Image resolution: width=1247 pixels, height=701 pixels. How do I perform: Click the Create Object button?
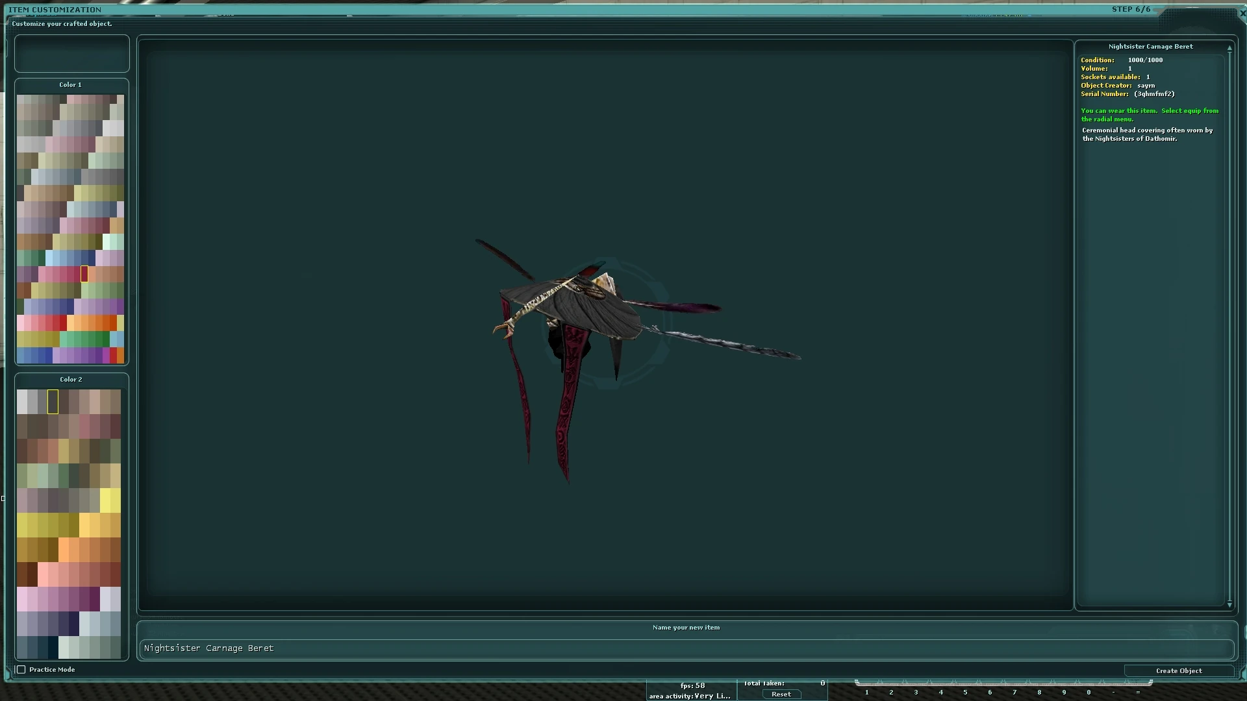(x=1178, y=670)
